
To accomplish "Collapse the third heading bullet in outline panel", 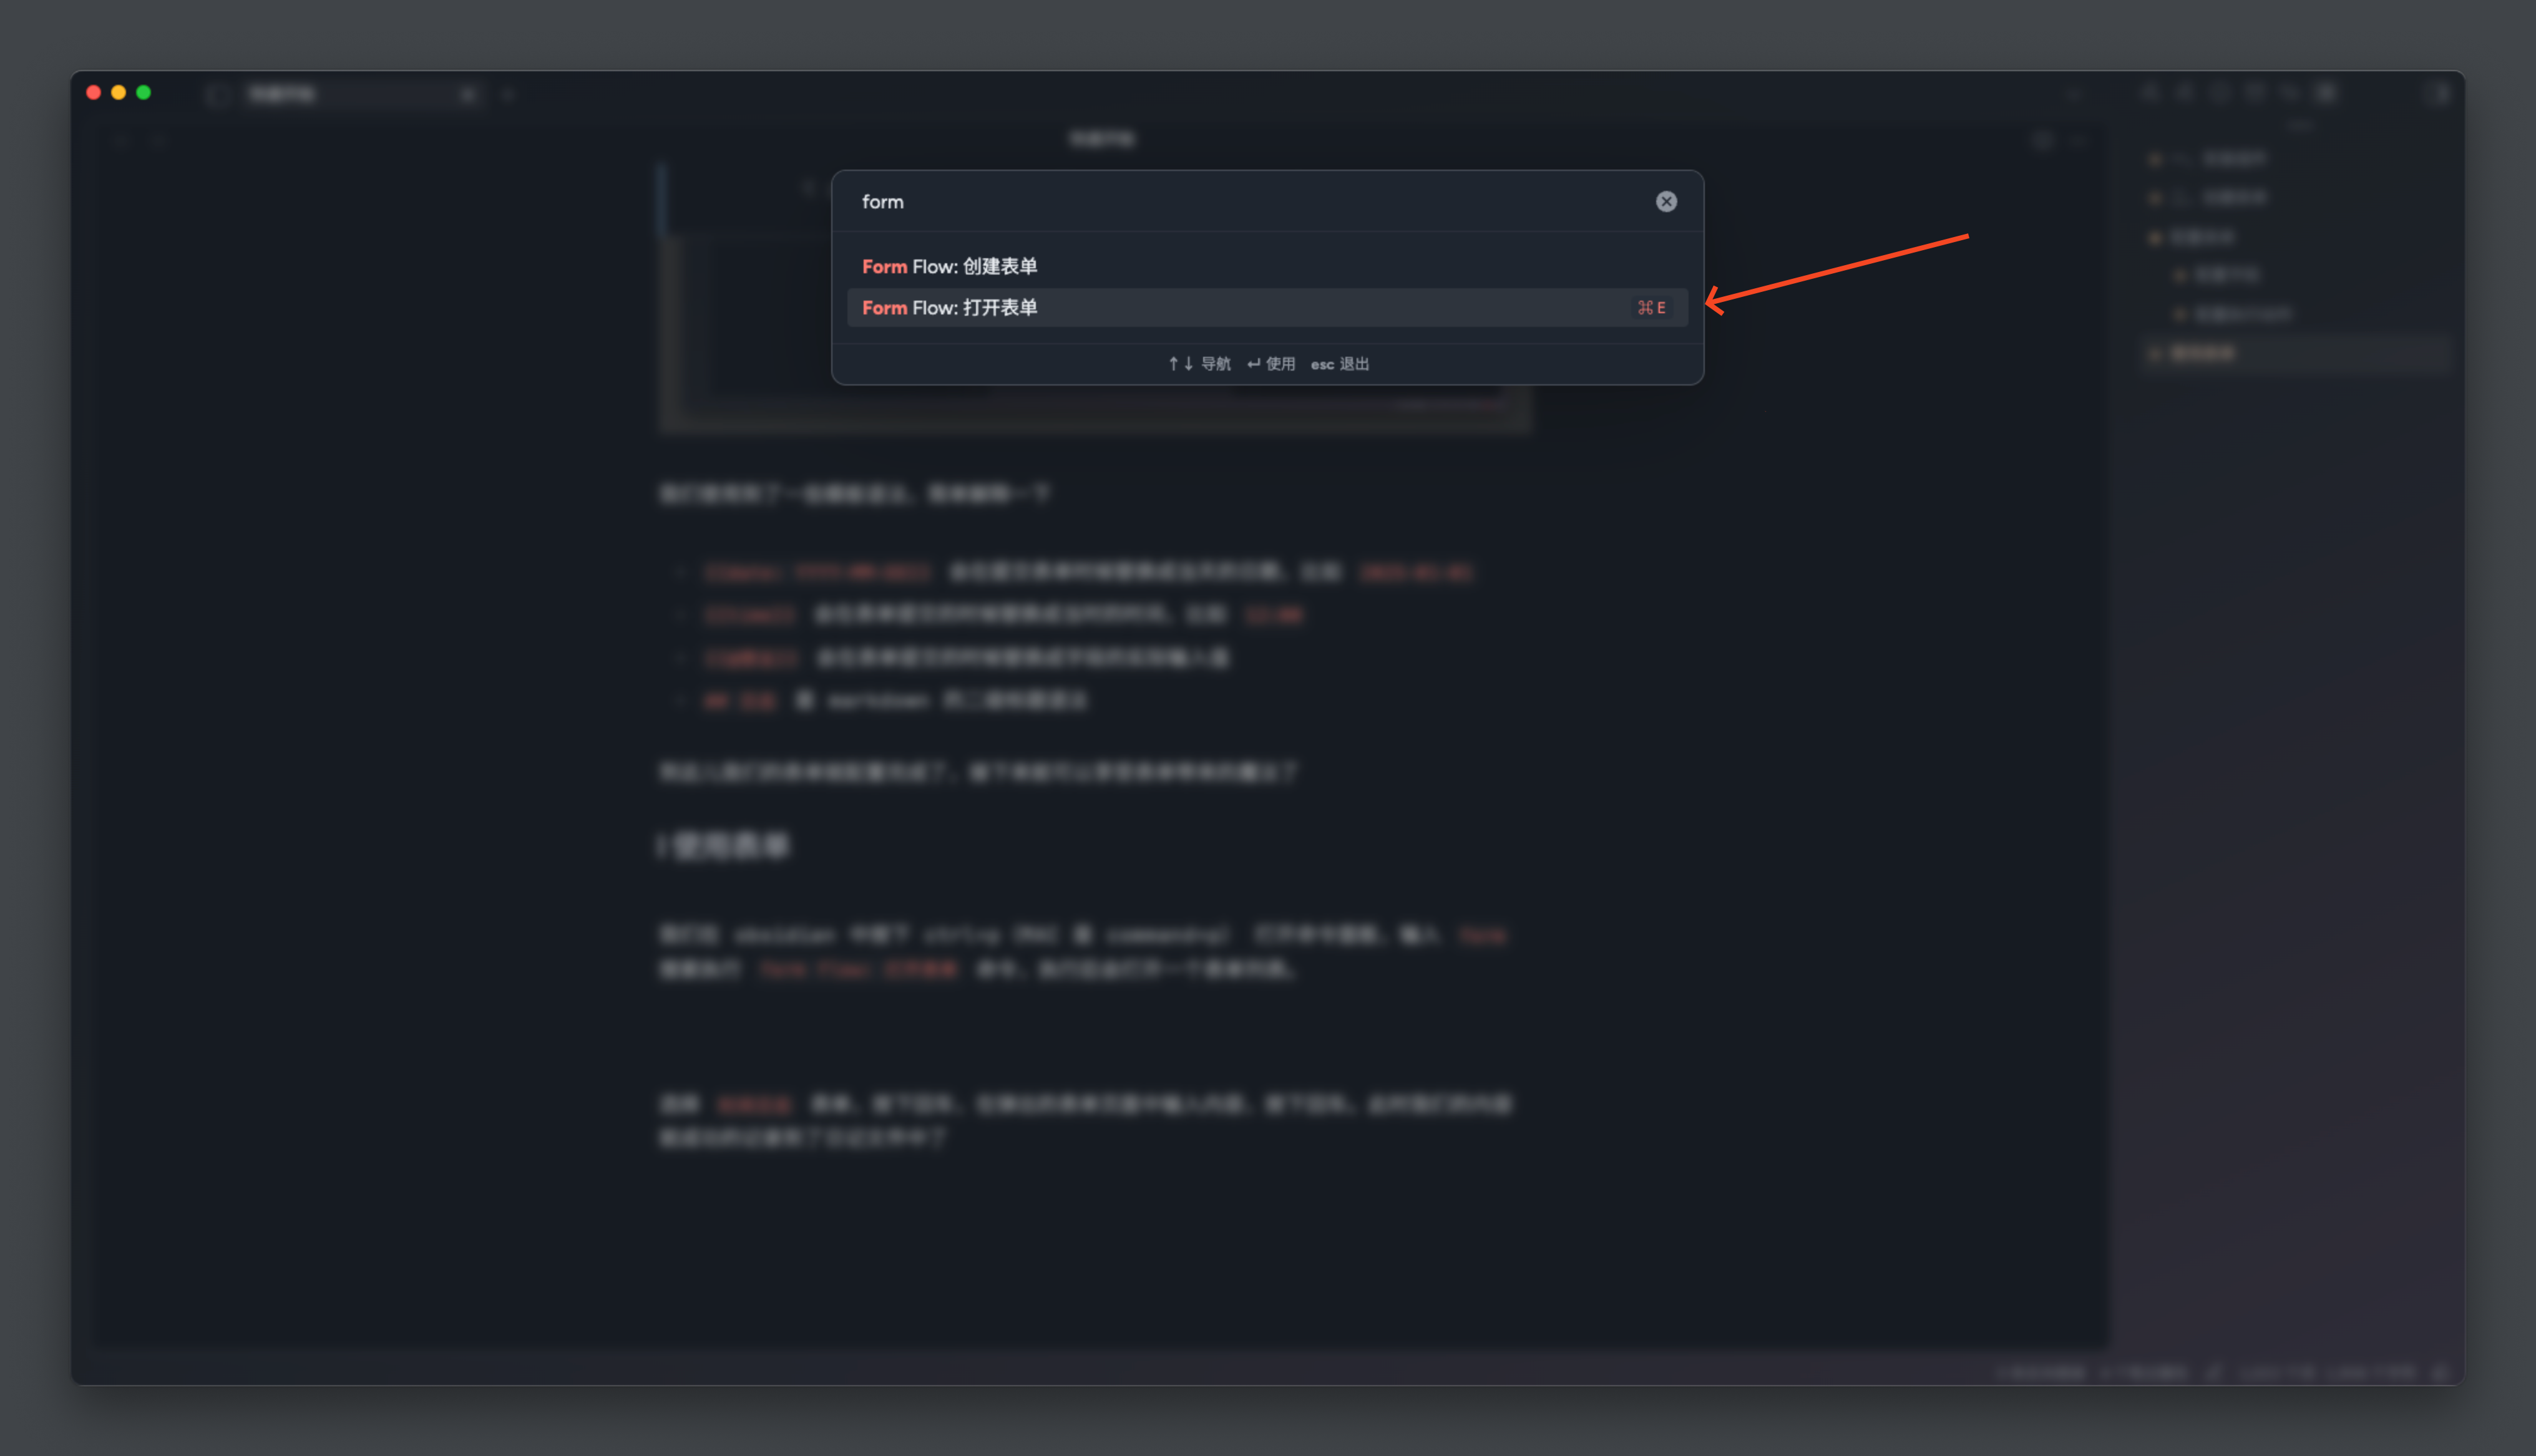I will coord(2155,237).
